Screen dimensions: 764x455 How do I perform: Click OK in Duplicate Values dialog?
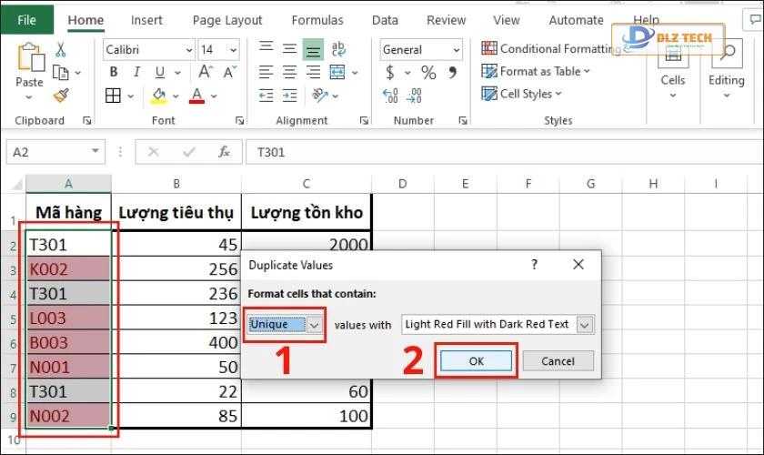[x=476, y=361]
